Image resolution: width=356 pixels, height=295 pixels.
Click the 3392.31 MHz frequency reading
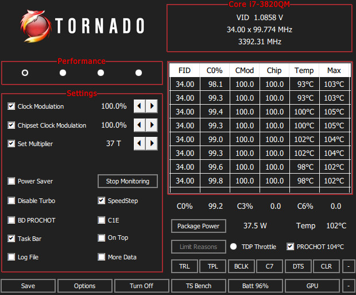(260, 41)
